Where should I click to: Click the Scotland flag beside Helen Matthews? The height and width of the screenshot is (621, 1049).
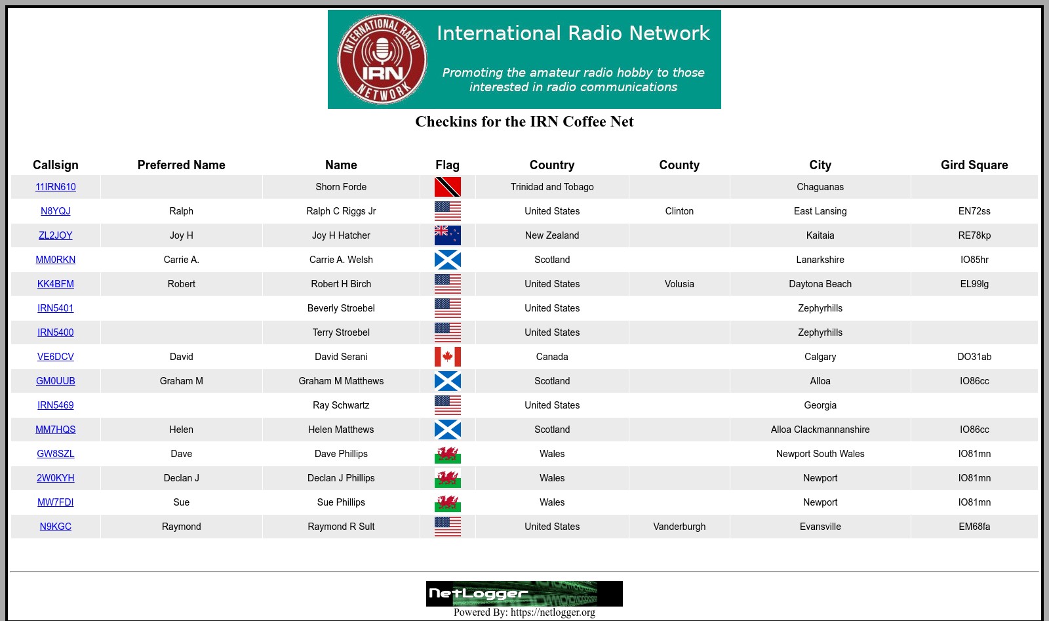[447, 430]
